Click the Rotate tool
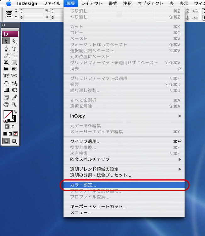Viewport: 205px width, 236px height. click(x=6, y=83)
